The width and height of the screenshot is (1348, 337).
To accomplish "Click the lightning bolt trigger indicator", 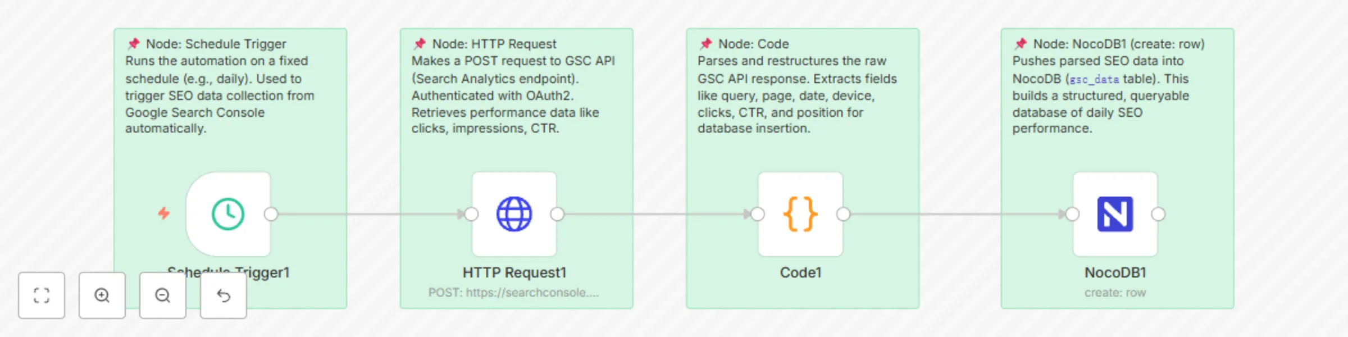I will [x=163, y=213].
